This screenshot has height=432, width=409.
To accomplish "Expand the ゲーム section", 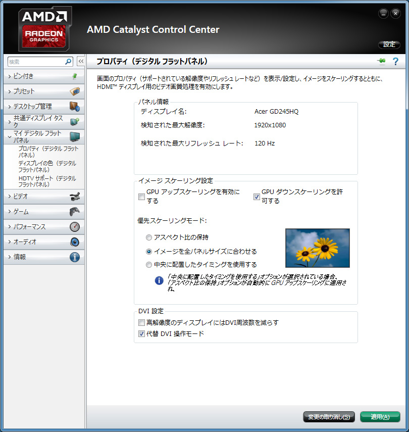I will [x=44, y=212].
